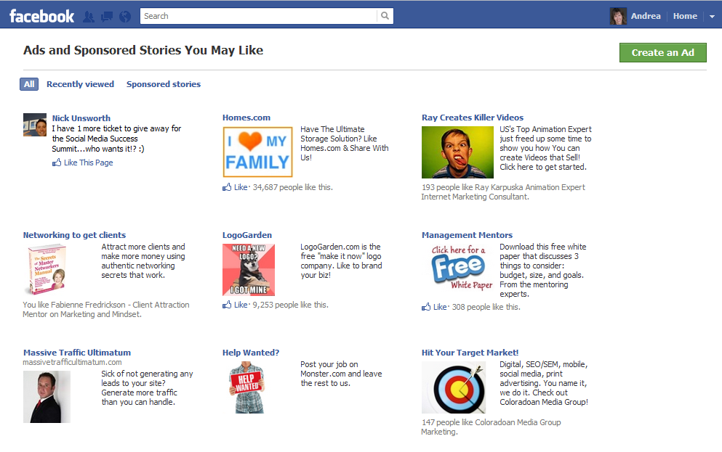The width and height of the screenshot is (722, 452).
Task: Open Networking to get clients ad title
Action: (x=74, y=235)
